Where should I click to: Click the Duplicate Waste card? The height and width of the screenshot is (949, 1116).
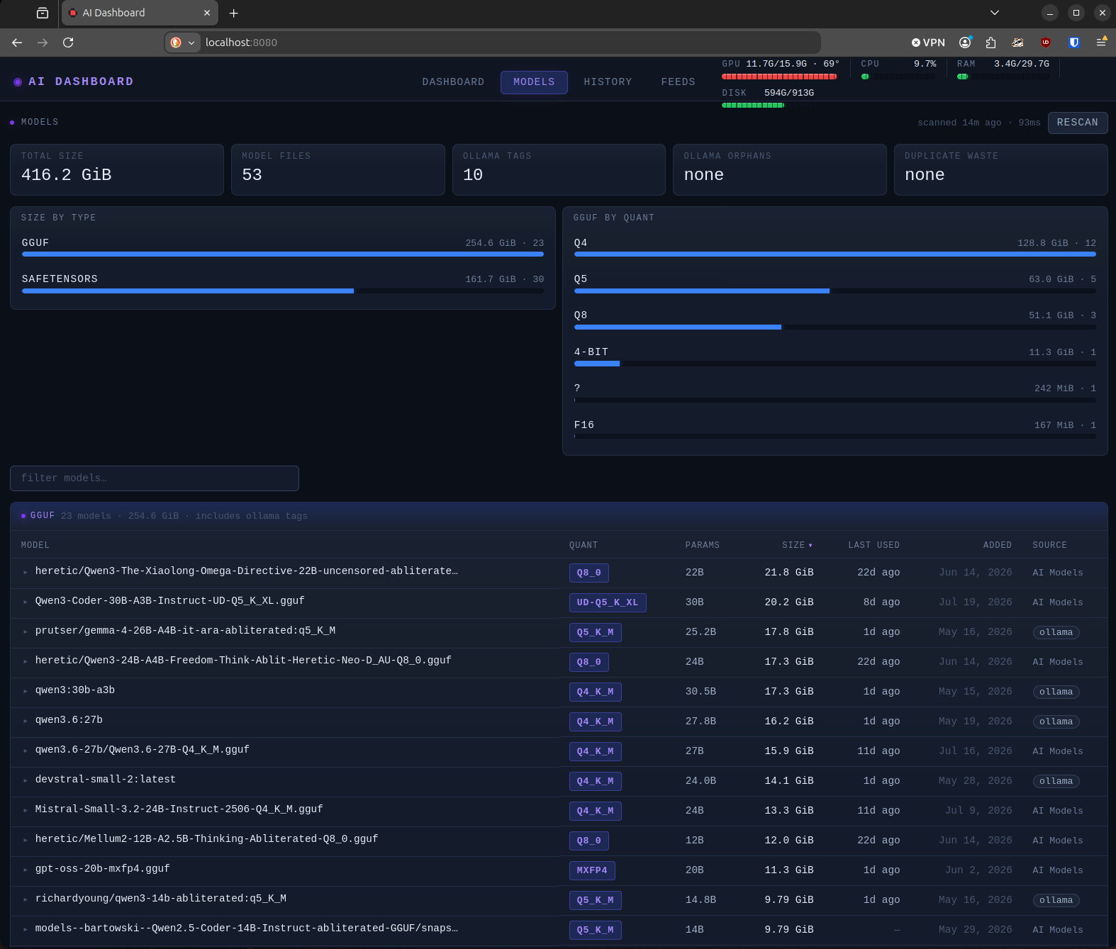coord(1001,169)
